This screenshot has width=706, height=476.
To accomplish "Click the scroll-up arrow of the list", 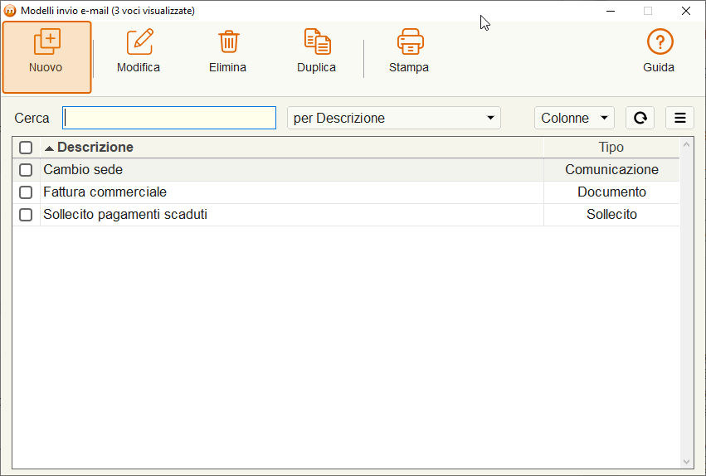I will tap(686, 144).
